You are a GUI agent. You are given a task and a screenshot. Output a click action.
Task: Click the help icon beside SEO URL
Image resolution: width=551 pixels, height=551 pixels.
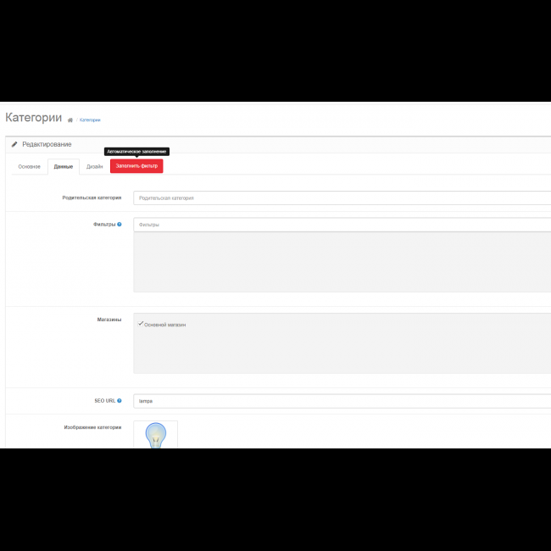click(x=120, y=400)
